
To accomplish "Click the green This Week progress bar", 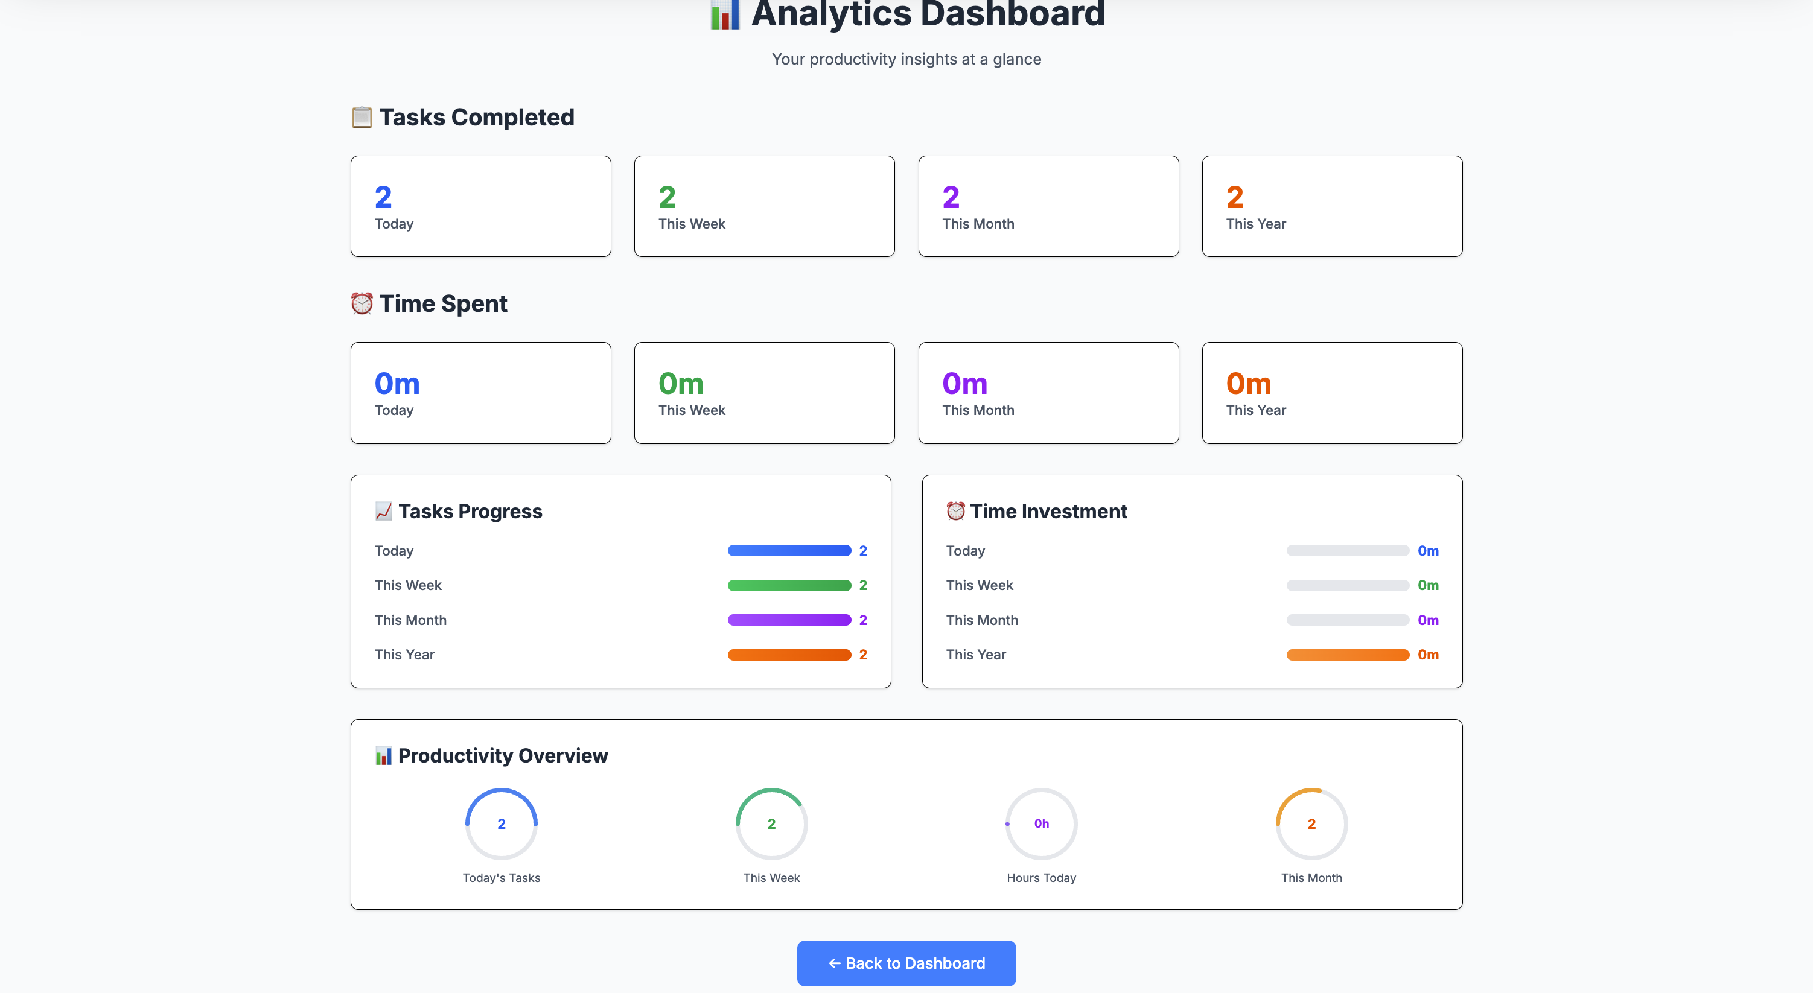I will 789,586.
